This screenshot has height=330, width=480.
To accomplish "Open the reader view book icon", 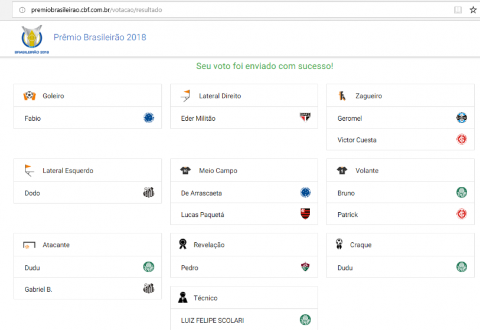I will pos(458,10).
